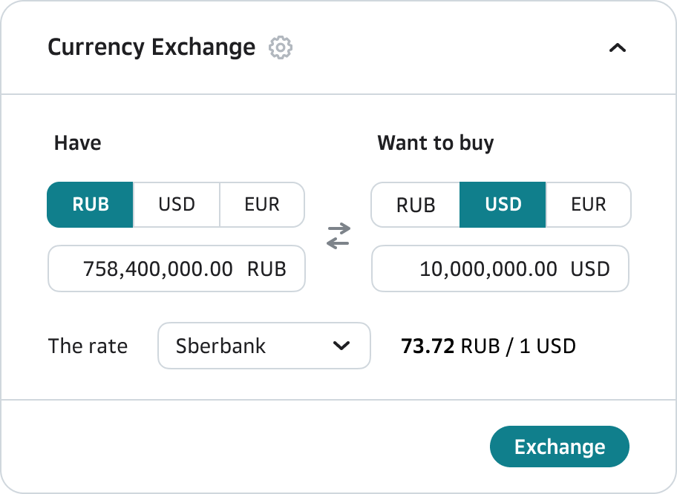
Task: Select EUR under Have
Action: coord(262,205)
